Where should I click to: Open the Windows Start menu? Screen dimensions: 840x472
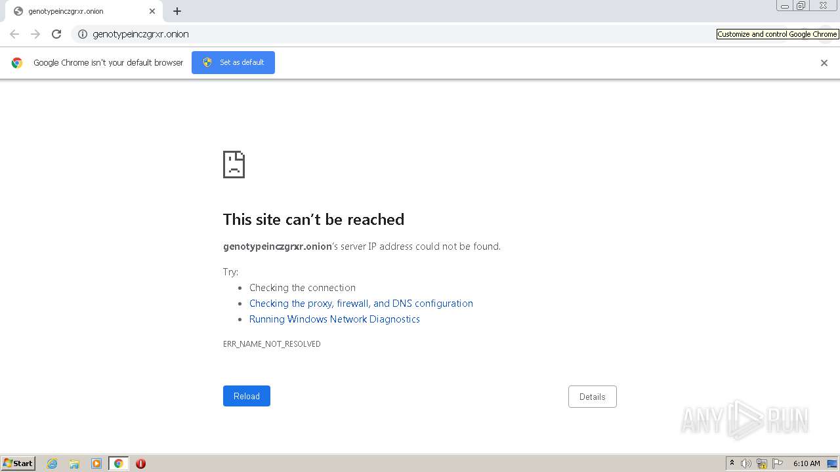pos(18,463)
